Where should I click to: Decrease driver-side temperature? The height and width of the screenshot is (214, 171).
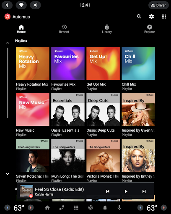[x=8, y=208]
